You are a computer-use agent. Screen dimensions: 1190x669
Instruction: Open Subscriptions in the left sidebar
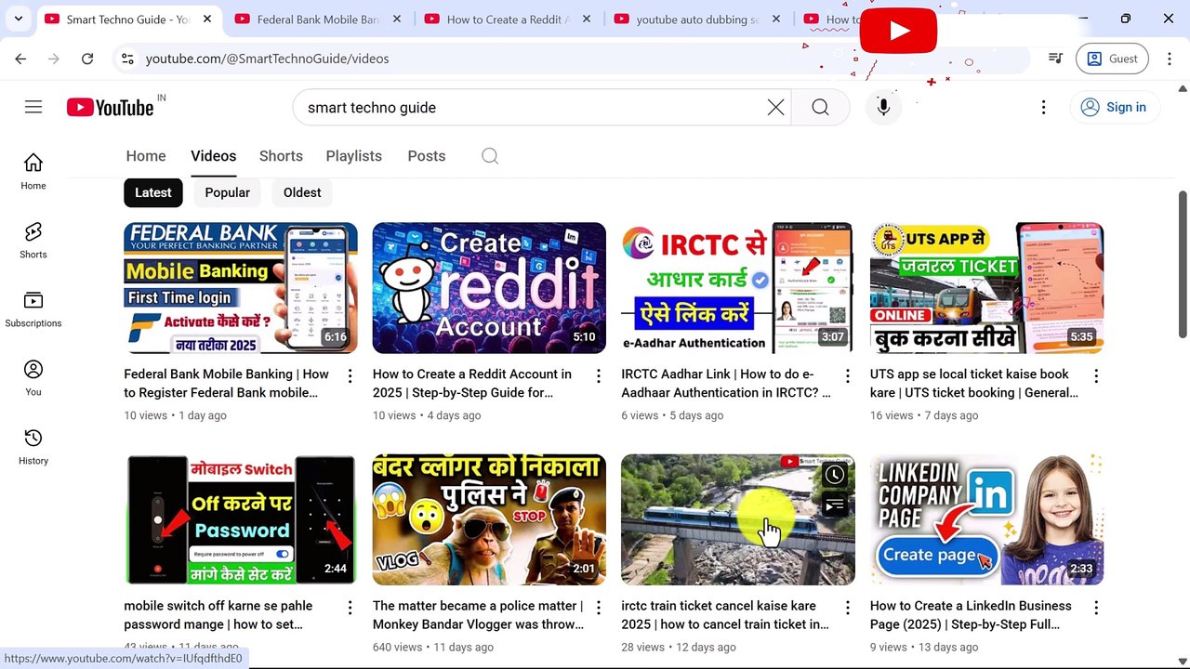click(x=33, y=309)
